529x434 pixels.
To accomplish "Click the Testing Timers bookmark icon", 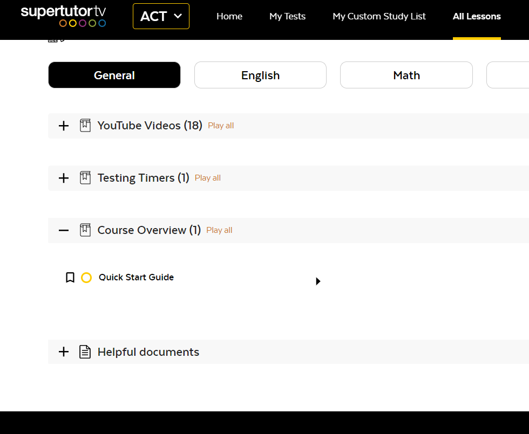I will coord(85,178).
